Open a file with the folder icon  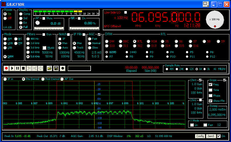pos(49,68)
